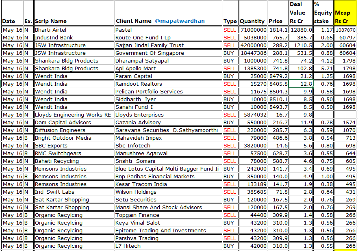Select the Dam Capital Advisors cell

pyautogui.click(x=74, y=123)
